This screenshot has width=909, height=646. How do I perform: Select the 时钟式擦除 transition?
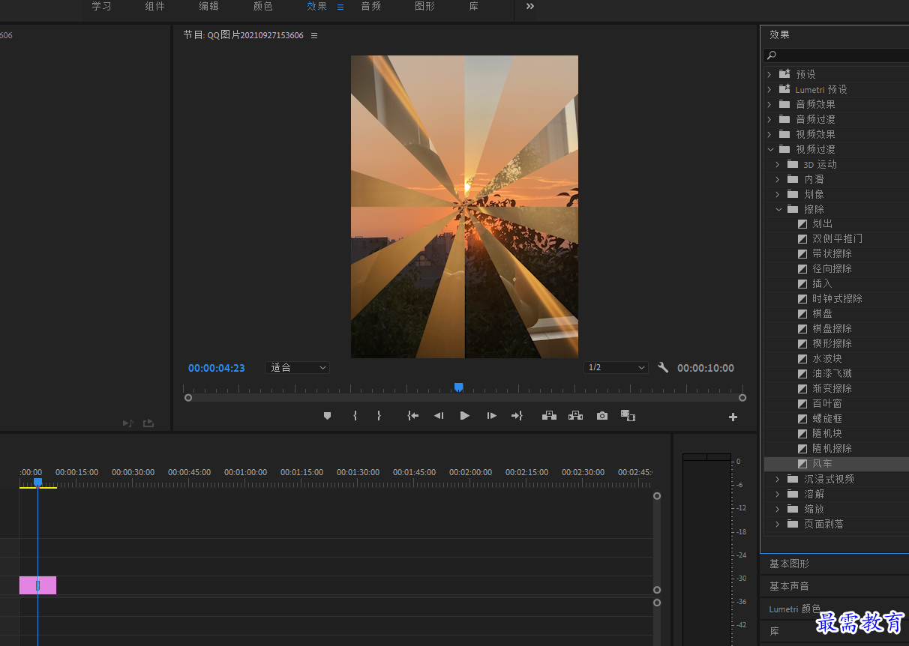click(x=837, y=299)
